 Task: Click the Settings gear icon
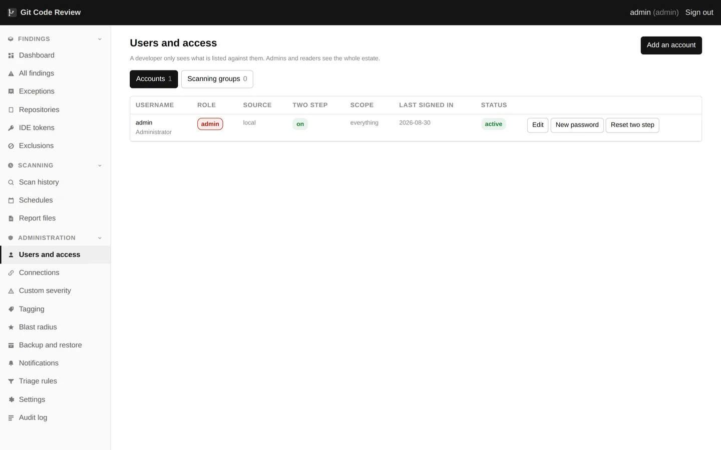pyautogui.click(x=11, y=399)
